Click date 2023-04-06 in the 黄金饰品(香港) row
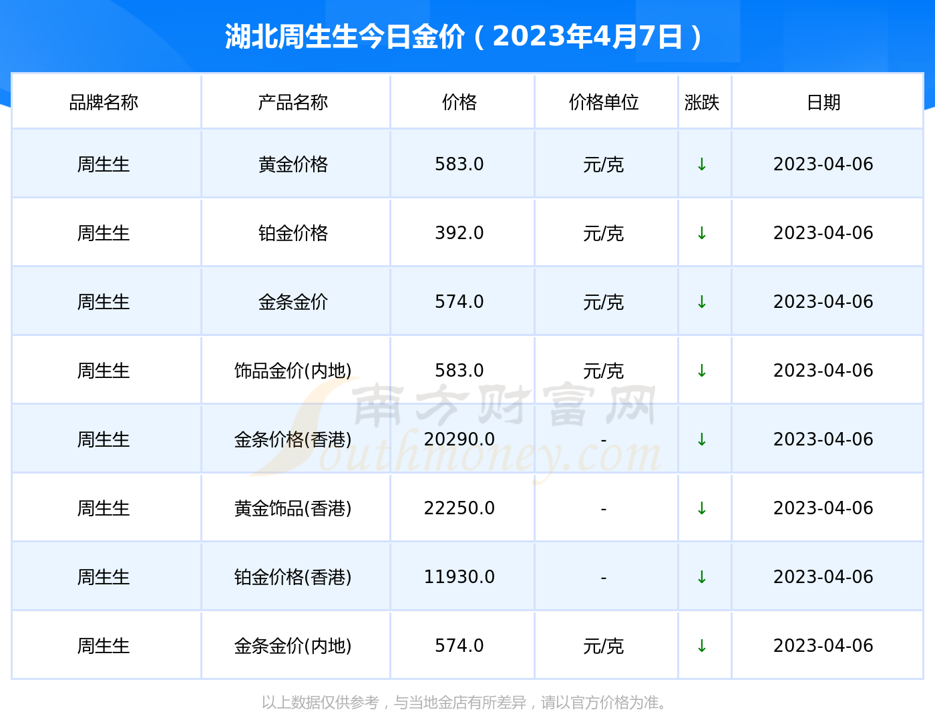 pyautogui.click(x=823, y=508)
